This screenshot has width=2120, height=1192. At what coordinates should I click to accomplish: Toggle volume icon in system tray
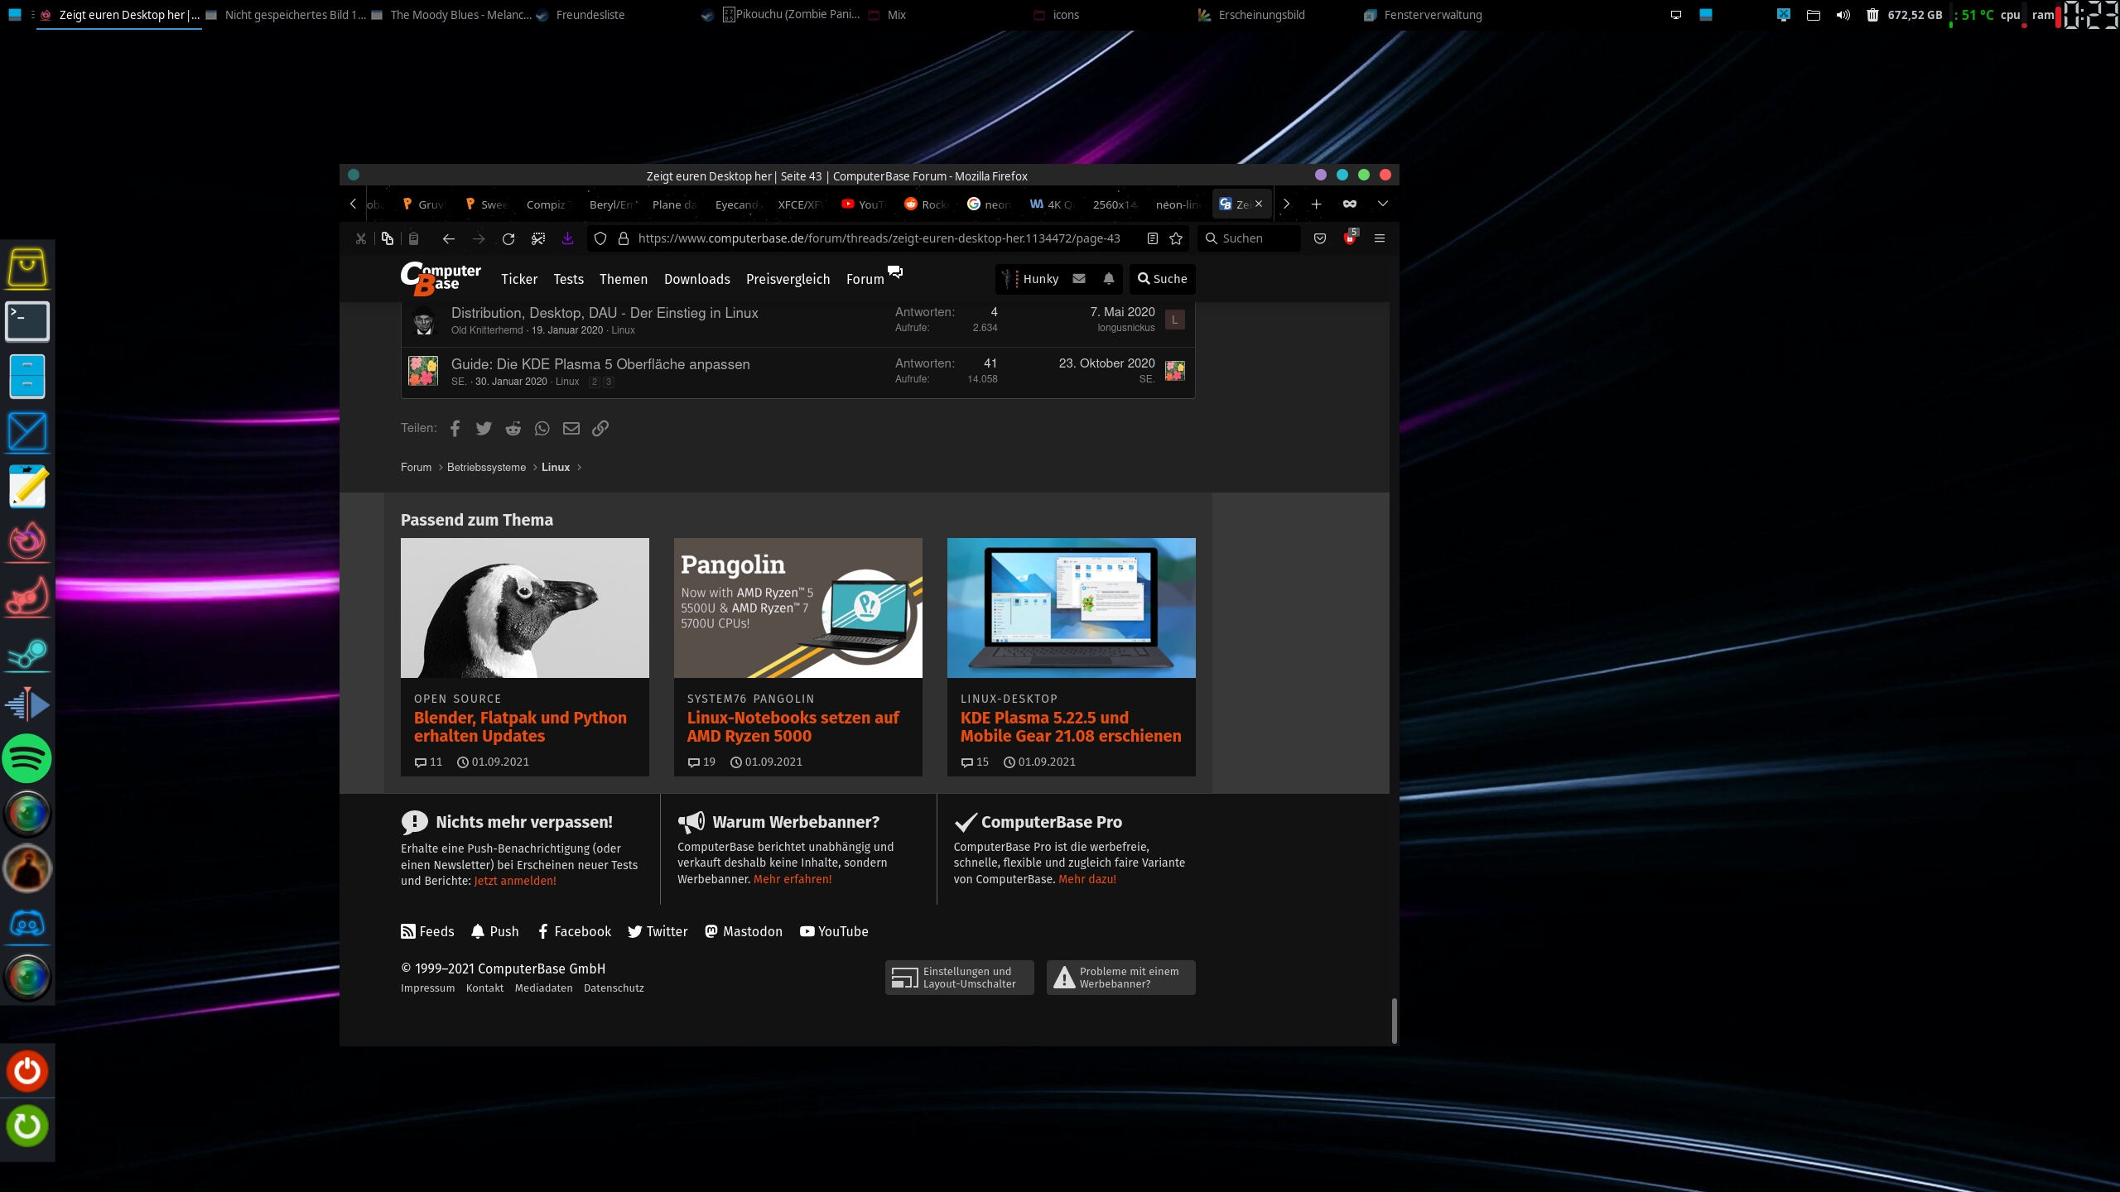coord(1843,15)
